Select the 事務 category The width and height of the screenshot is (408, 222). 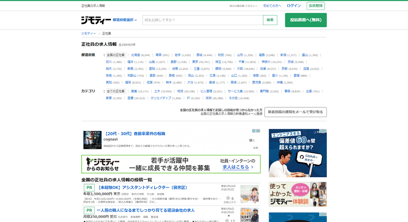pyautogui.click(x=287, y=91)
